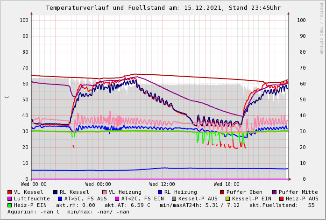The image size is (326, 220).
Task: Select the red Heiz-P AUS legend swatch
Action: (281, 199)
